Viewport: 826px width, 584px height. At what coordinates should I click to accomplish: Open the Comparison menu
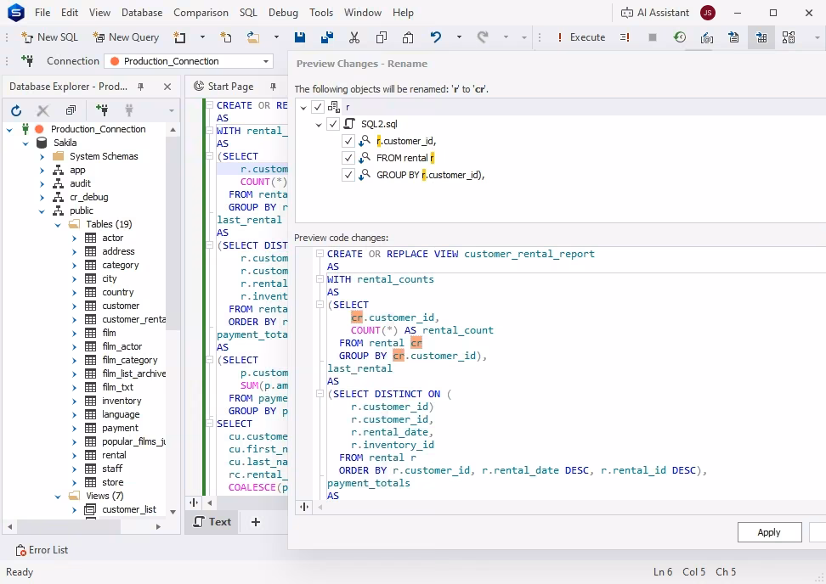tap(201, 13)
